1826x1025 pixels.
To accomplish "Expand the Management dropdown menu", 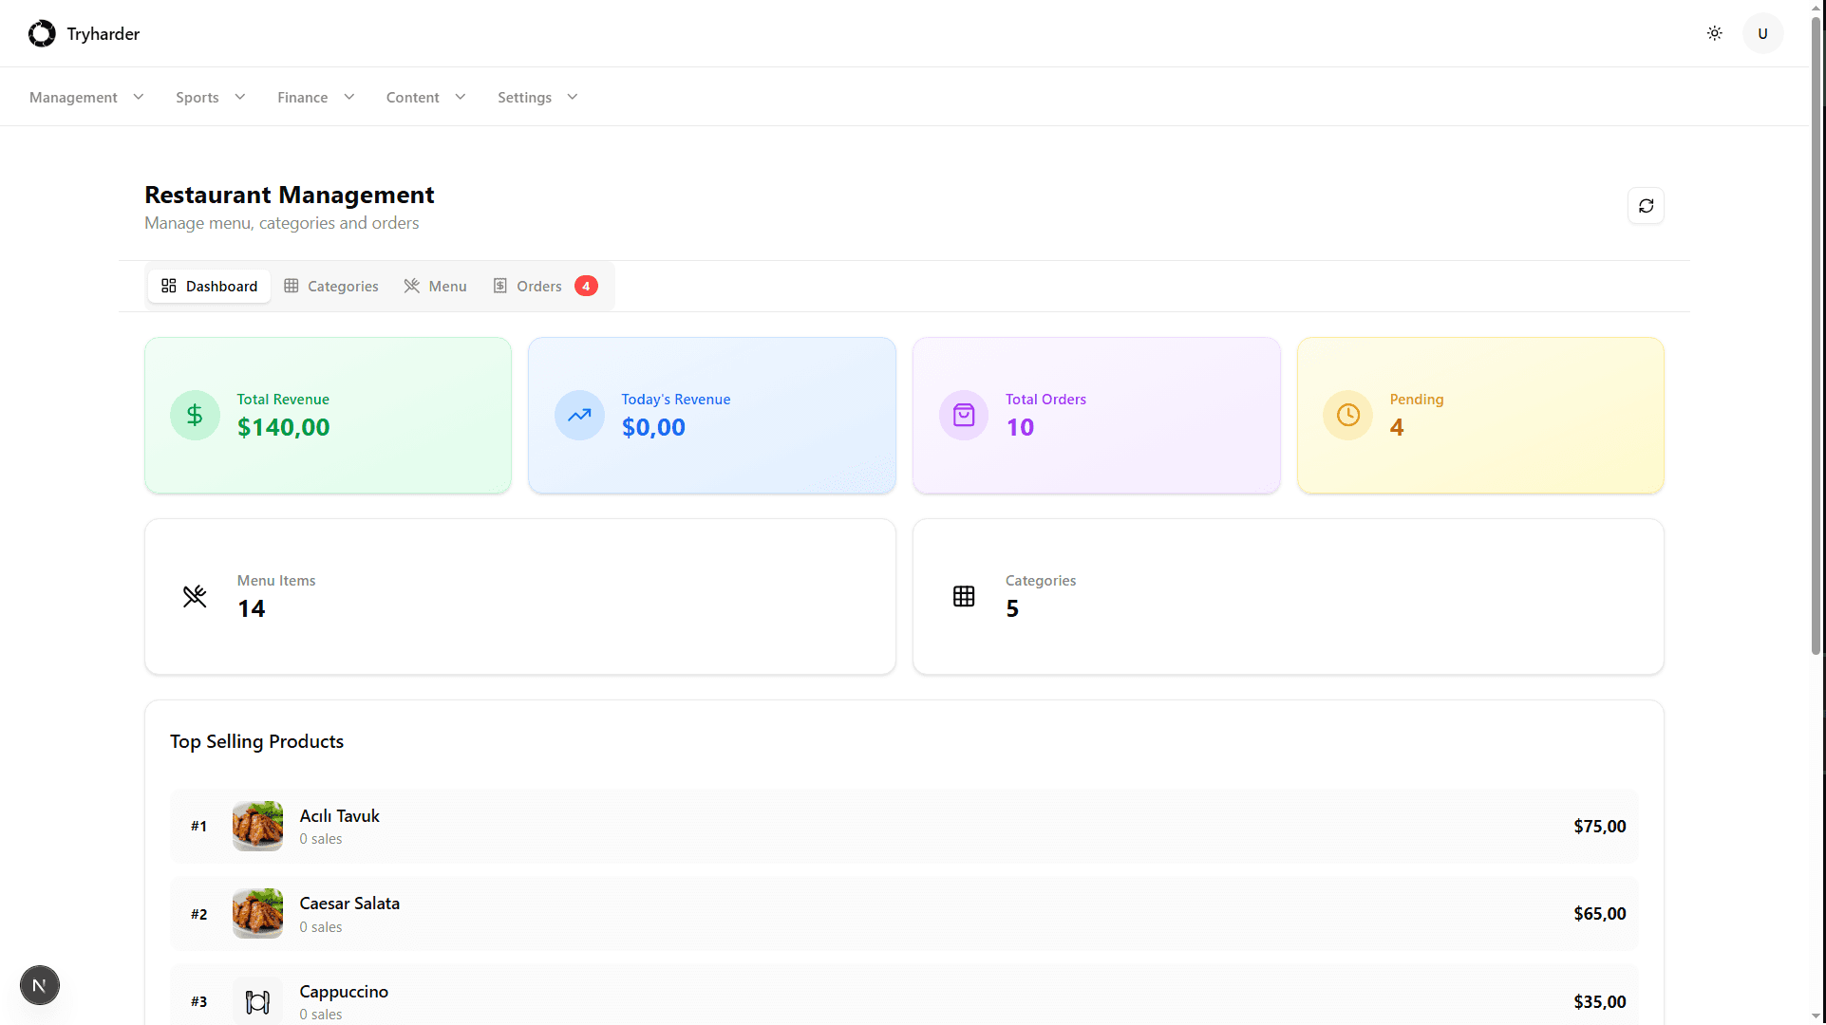I will pos(86,97).
